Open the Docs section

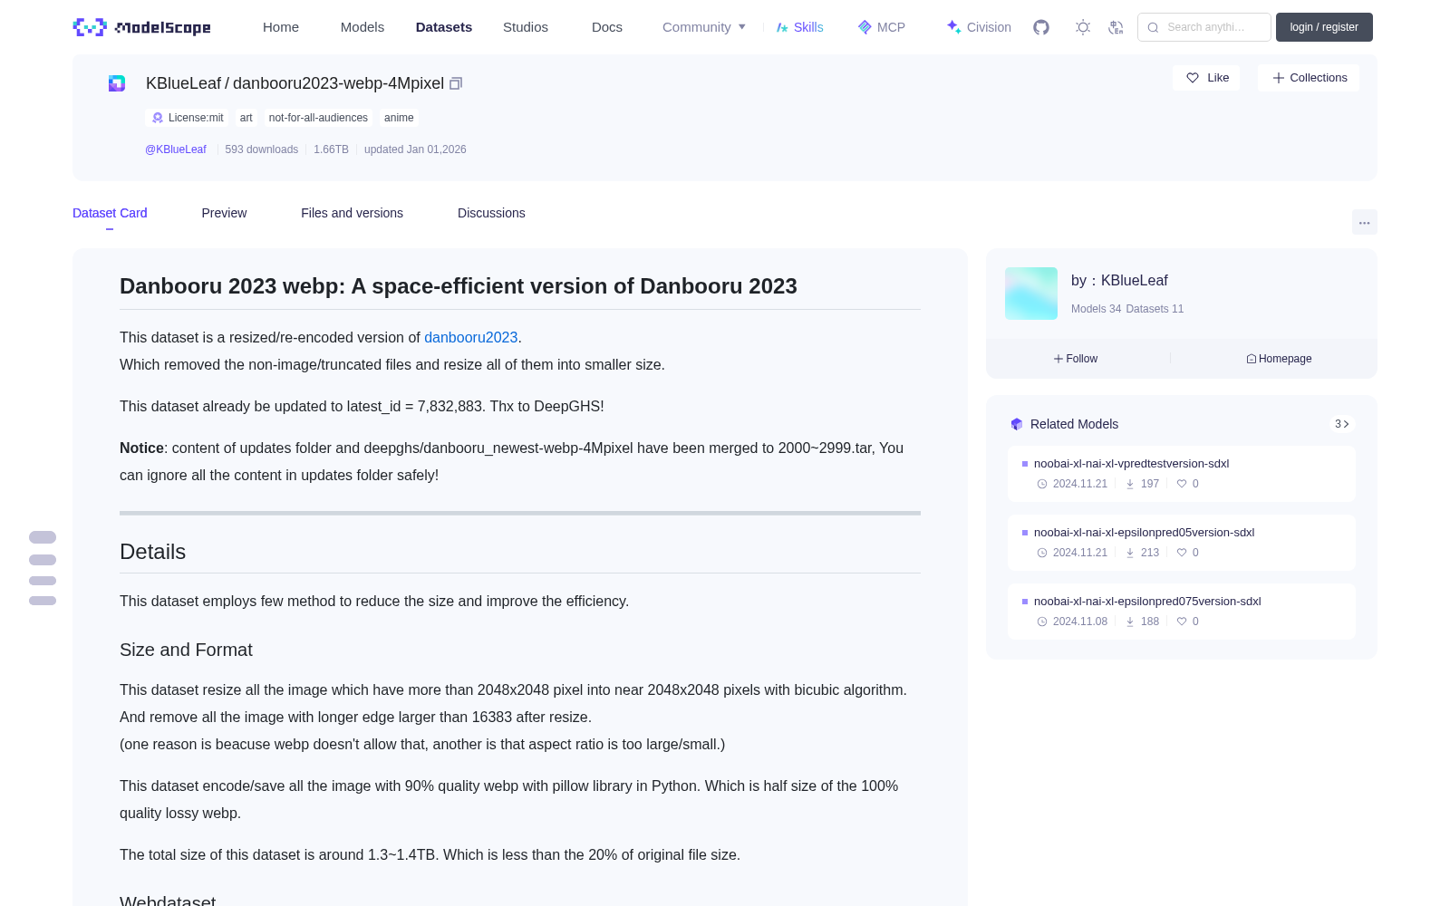click(x=607, y=27)
